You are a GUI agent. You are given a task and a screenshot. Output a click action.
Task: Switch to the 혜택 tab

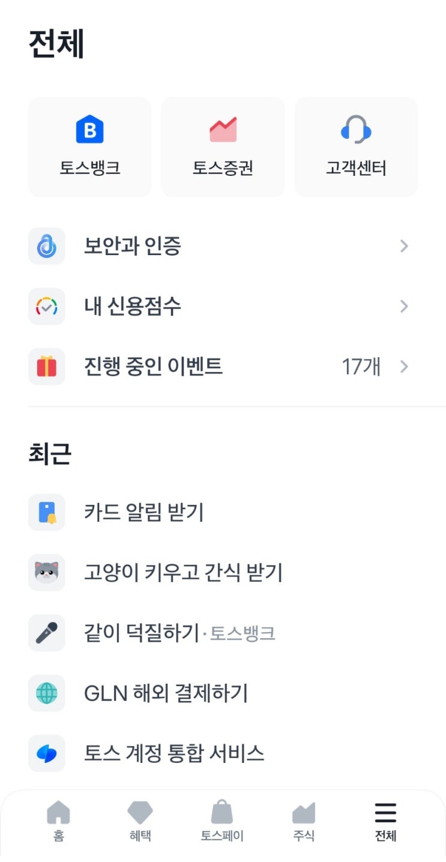pos(140,821)
